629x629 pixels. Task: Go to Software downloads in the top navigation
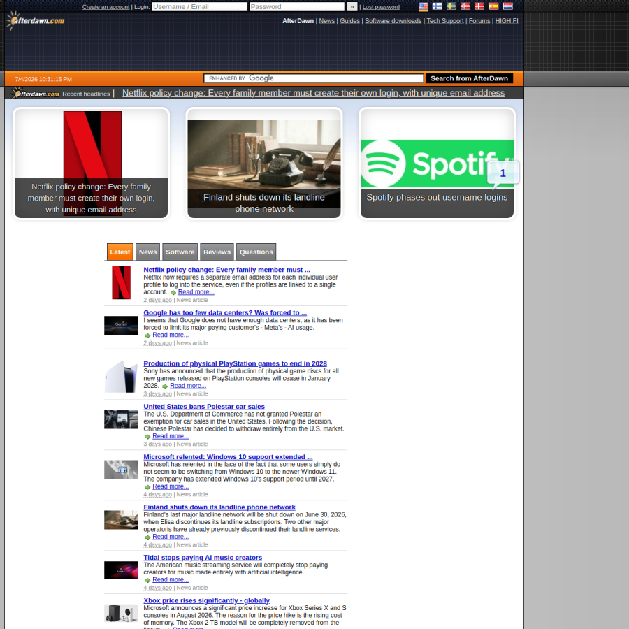click(393, 21)
